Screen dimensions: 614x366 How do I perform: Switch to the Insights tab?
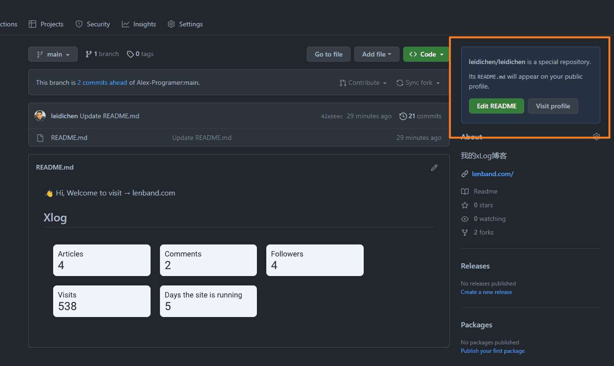click(x=139, y=24)
